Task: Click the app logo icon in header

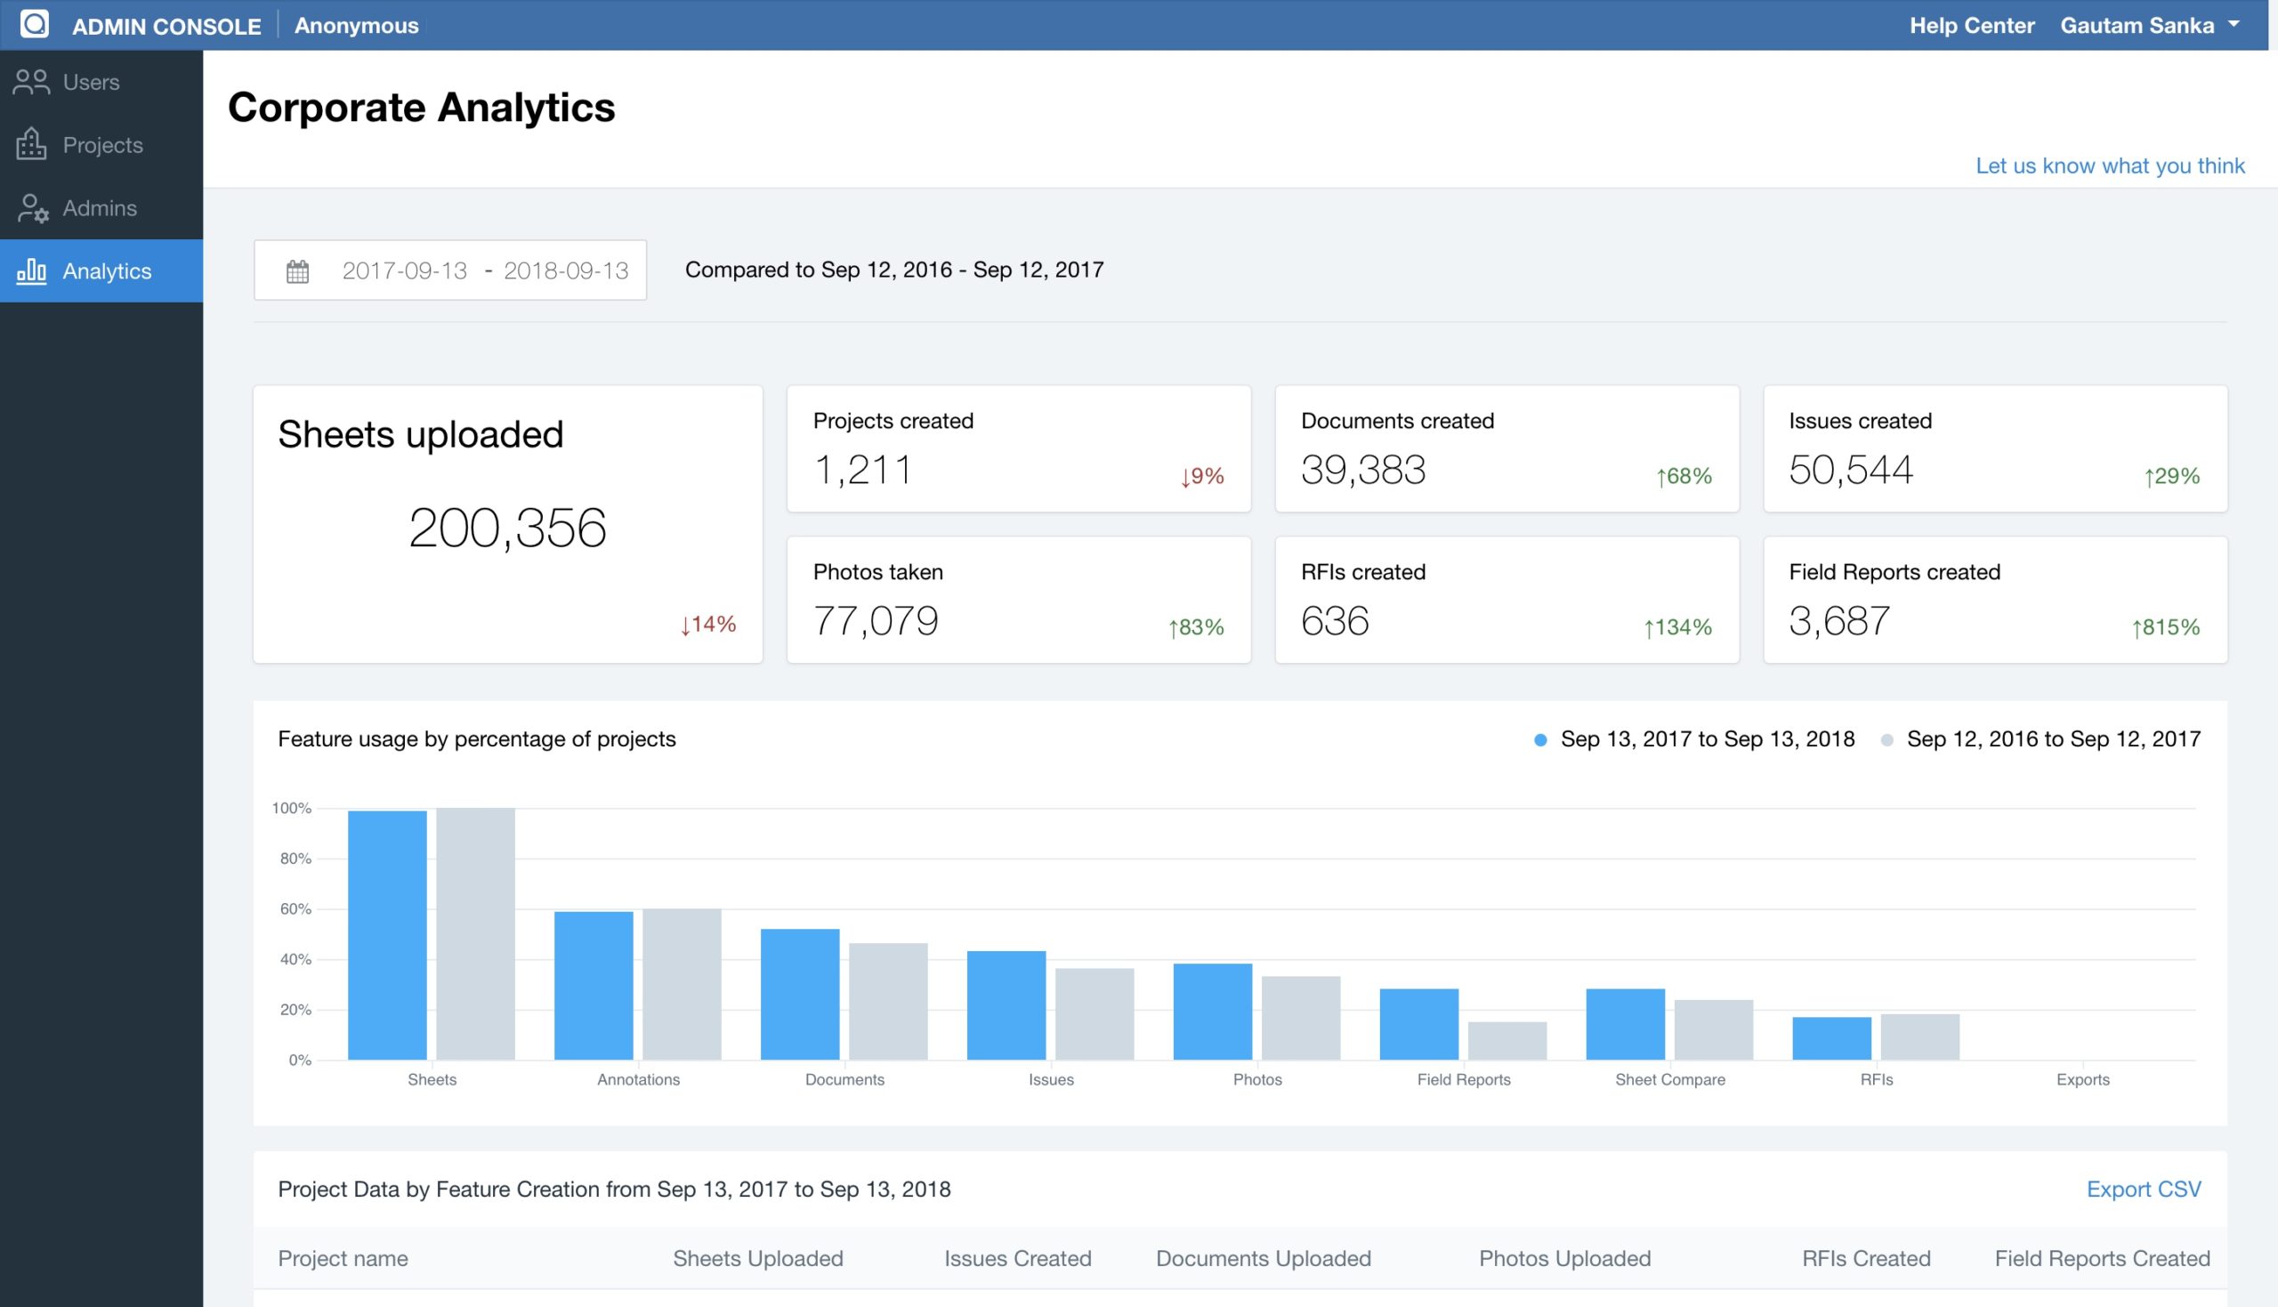Action: click(x=34, y=24)
